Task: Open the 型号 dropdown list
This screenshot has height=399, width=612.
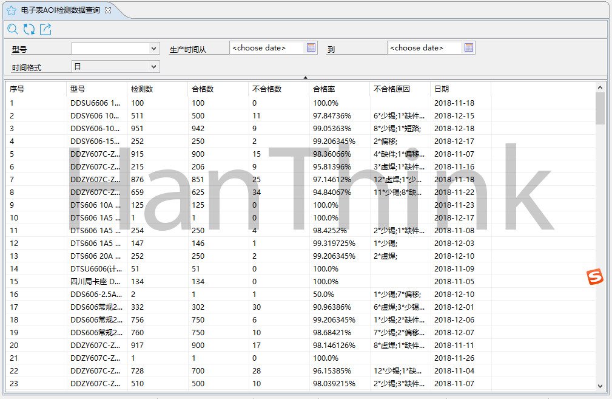Action: [153, 48]
